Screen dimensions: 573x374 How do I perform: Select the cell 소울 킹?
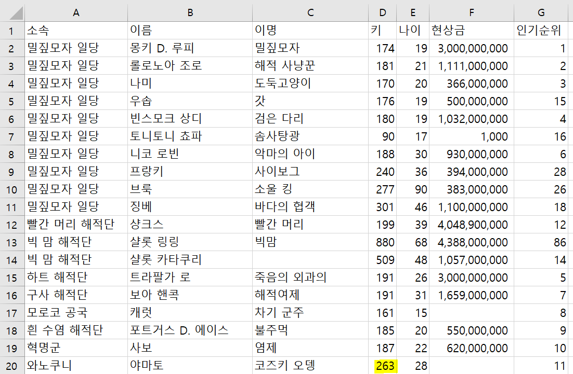[310, 189]
